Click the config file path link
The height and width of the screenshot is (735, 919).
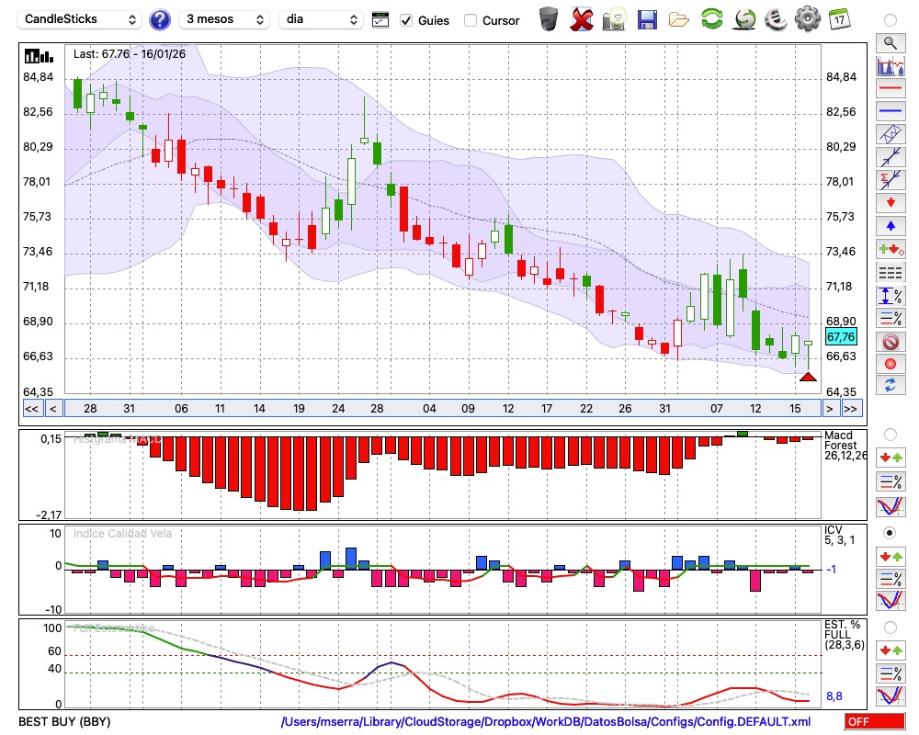[546, 722]
